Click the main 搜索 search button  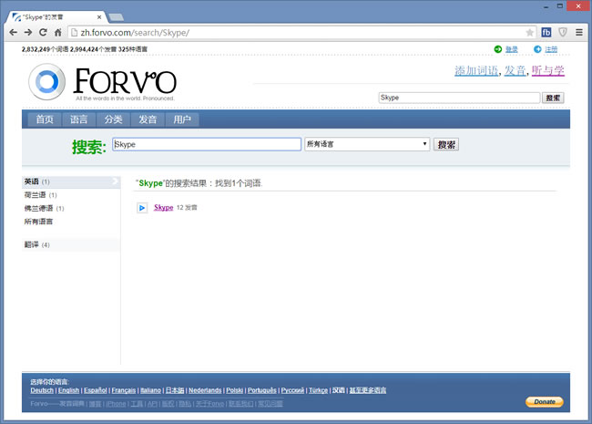coord(446,144)
